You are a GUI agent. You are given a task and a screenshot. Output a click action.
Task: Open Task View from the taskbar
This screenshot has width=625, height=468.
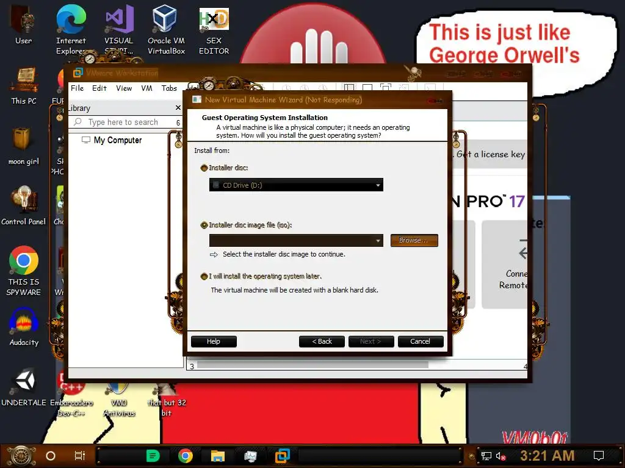point(80,456)
